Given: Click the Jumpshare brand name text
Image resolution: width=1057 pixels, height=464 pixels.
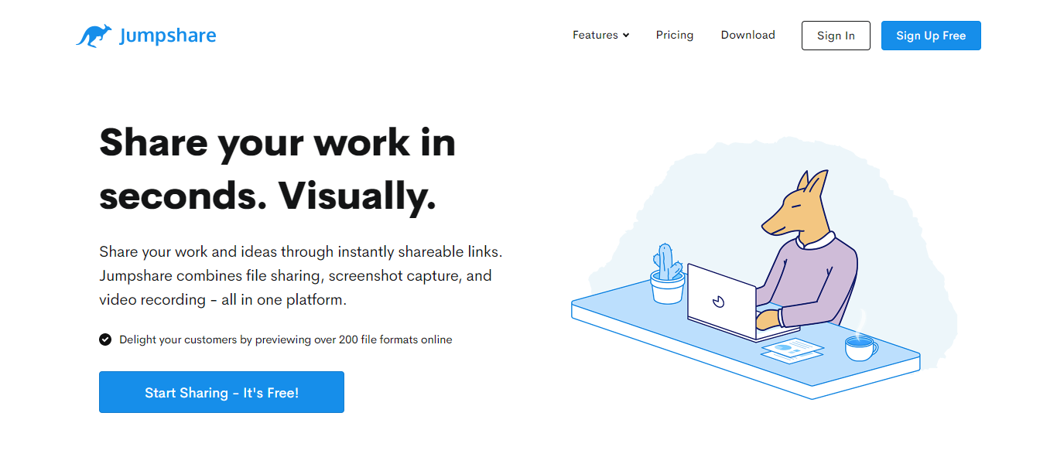Looking at the screenshot, I should (167, 36).
